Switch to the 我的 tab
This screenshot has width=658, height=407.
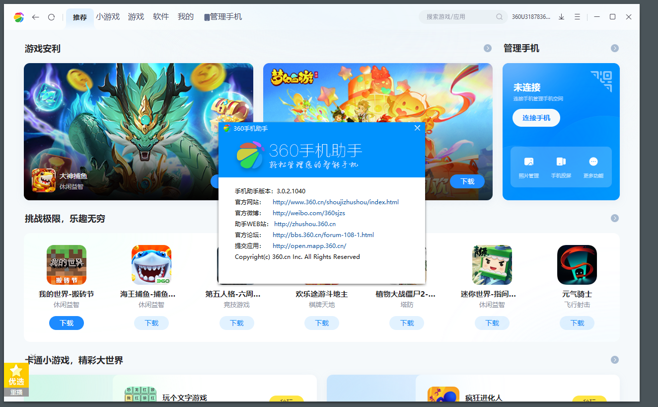click(186, 16)
